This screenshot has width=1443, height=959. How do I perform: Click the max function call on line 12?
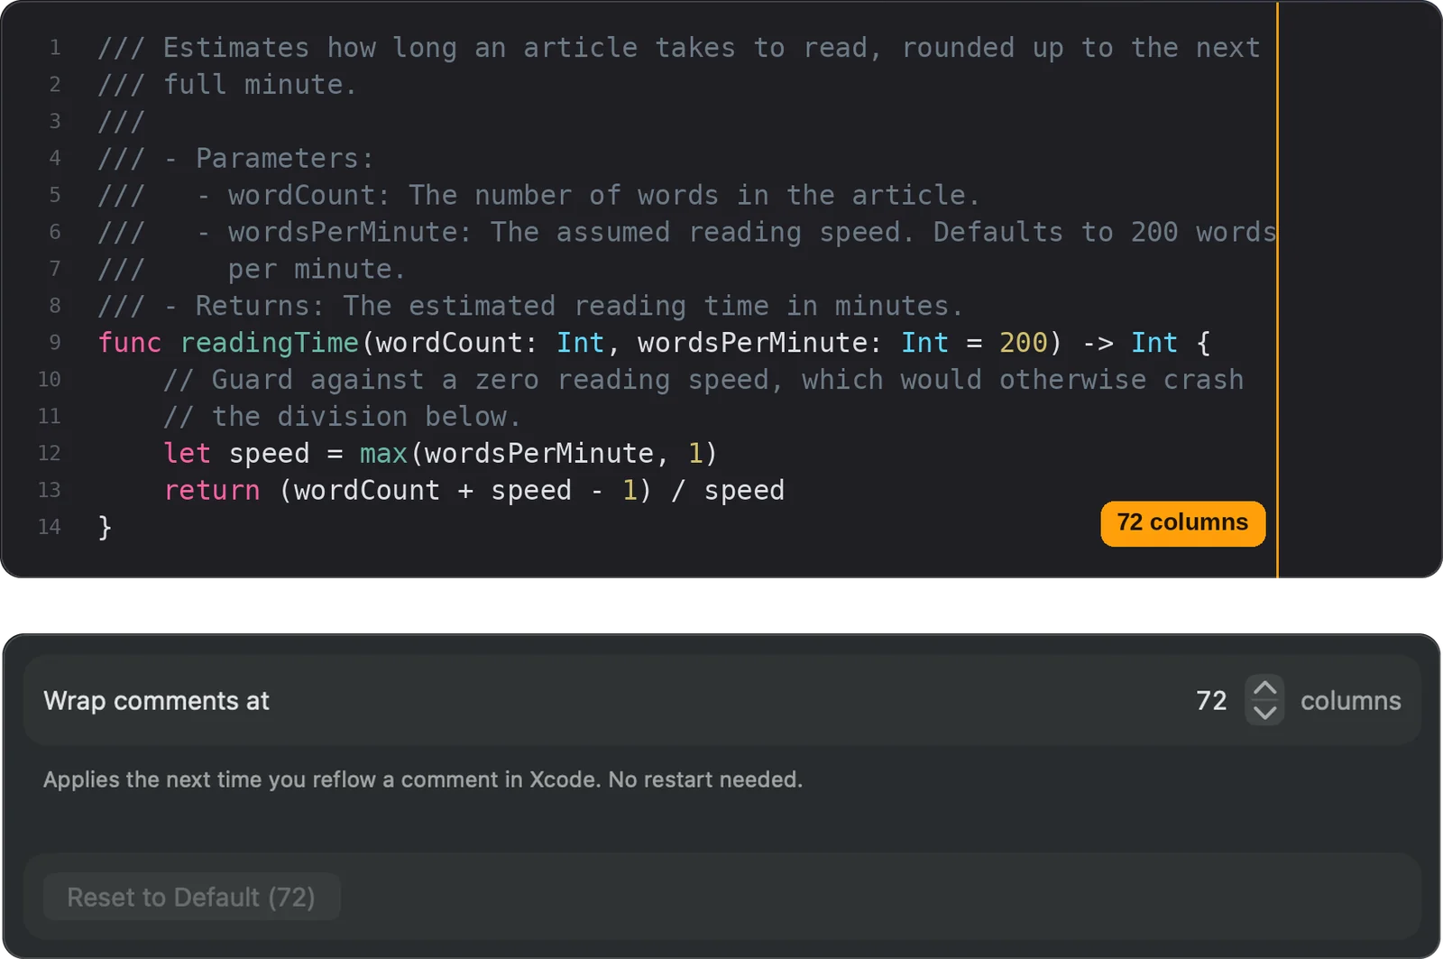(384, 454)
